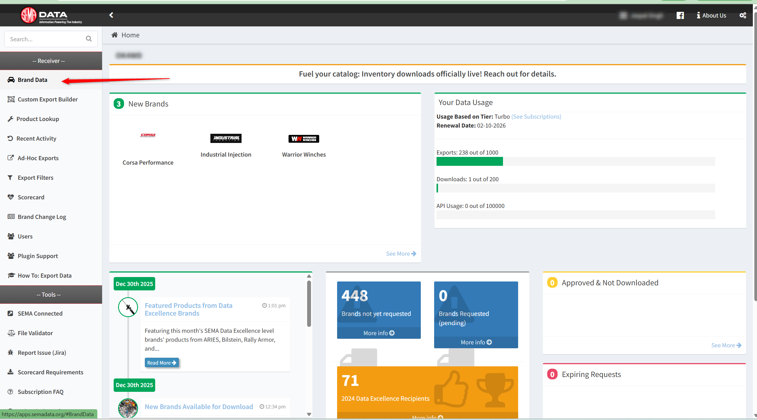The width and height of the screenshot is (757, 420).
Task: Click the Home breadcrumb icon
Action: click(x=115, y=35)
